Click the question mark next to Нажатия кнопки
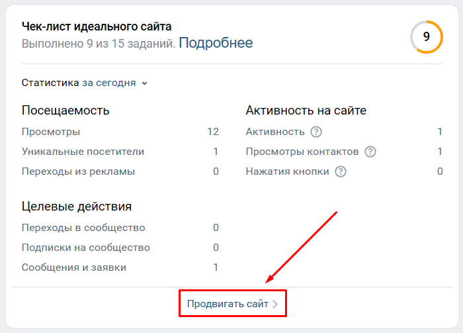This screenshot has width=463, height=333. point(341,171)
